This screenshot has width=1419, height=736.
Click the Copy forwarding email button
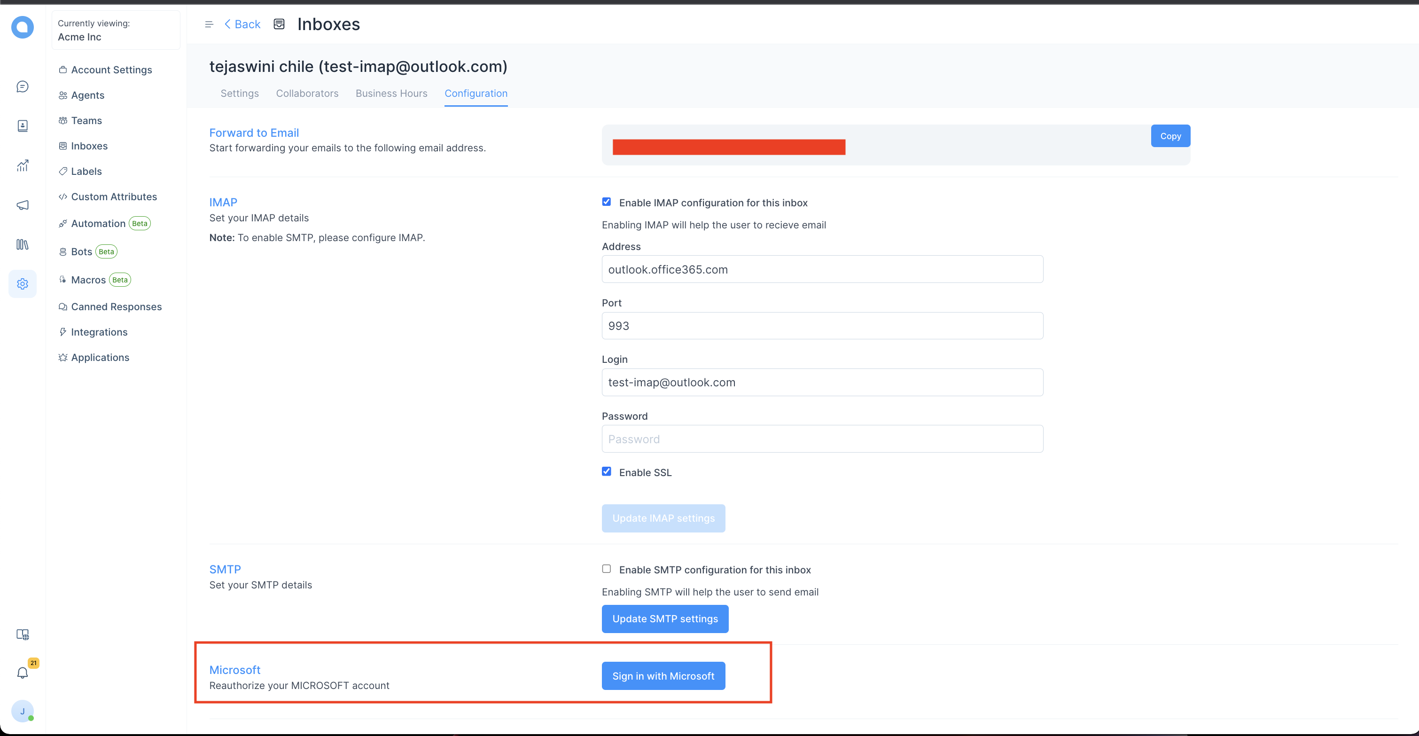tap(1170, 136)
